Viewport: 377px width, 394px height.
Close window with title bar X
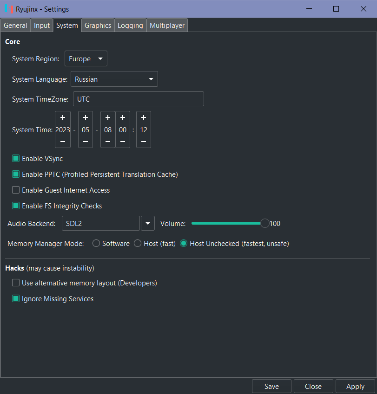(363, 9)
